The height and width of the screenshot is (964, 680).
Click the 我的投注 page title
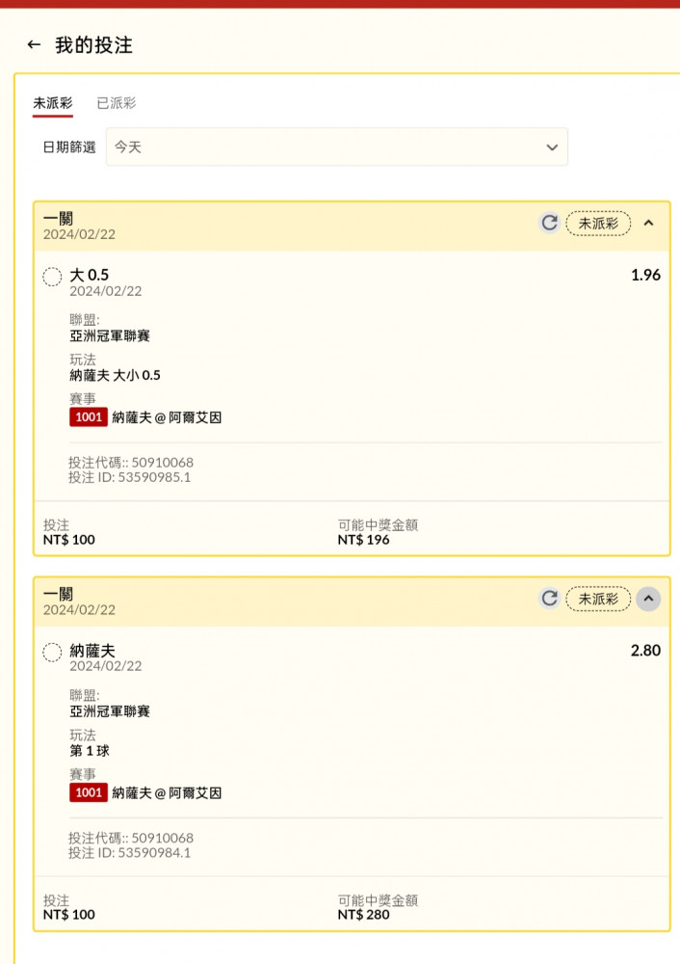94,45
